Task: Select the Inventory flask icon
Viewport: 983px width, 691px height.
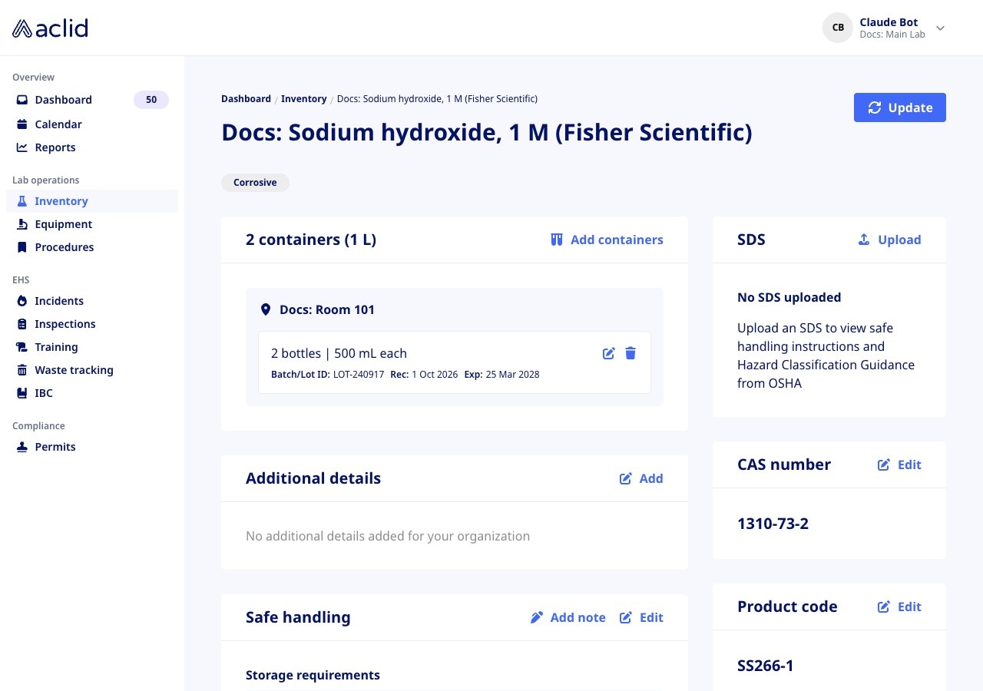Action: tap(22, 201)
